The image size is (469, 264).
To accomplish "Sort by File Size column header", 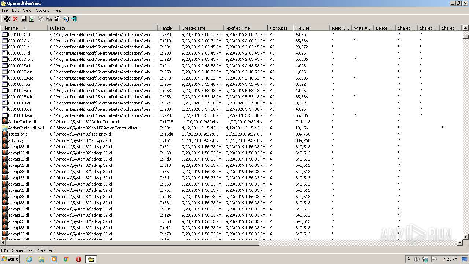I will 311,28.
